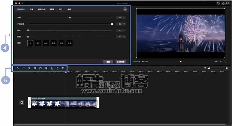Image resolution: width=232 pixels, height=126 pixels.
Task: Collapse the editing panel with chevron button
Action: click(x=125, y=9)
